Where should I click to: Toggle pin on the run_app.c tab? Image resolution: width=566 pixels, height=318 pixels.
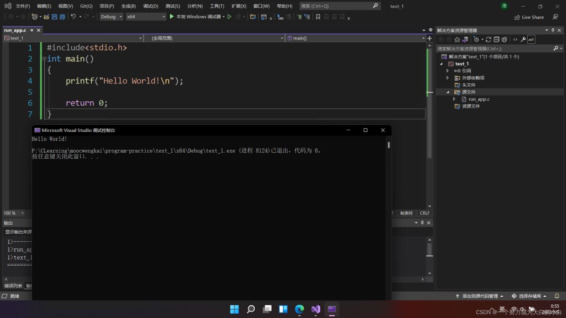coord(33,30)
